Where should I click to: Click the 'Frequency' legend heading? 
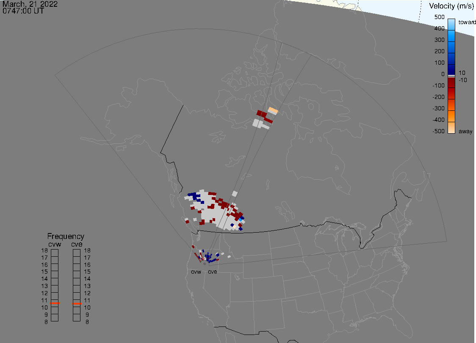click(x=66, y=236)
